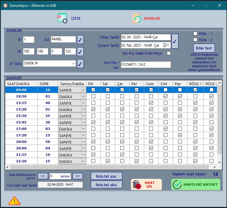Click the IP octet field showing 122
The width and height of the screenshot is (227, 208).
(x=70, y=51)
